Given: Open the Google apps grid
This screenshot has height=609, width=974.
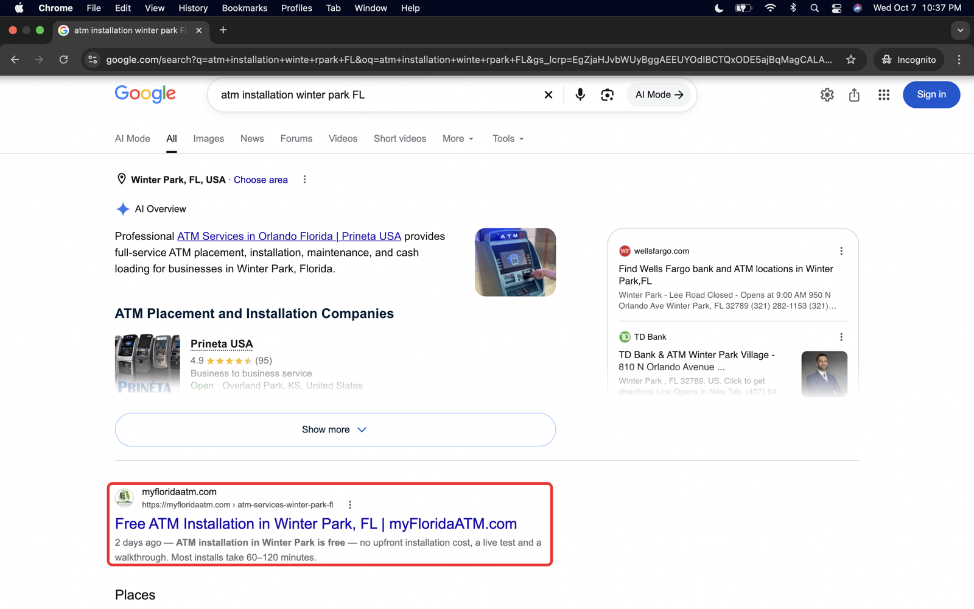Looking at the screenshot, I should (883, 94).
